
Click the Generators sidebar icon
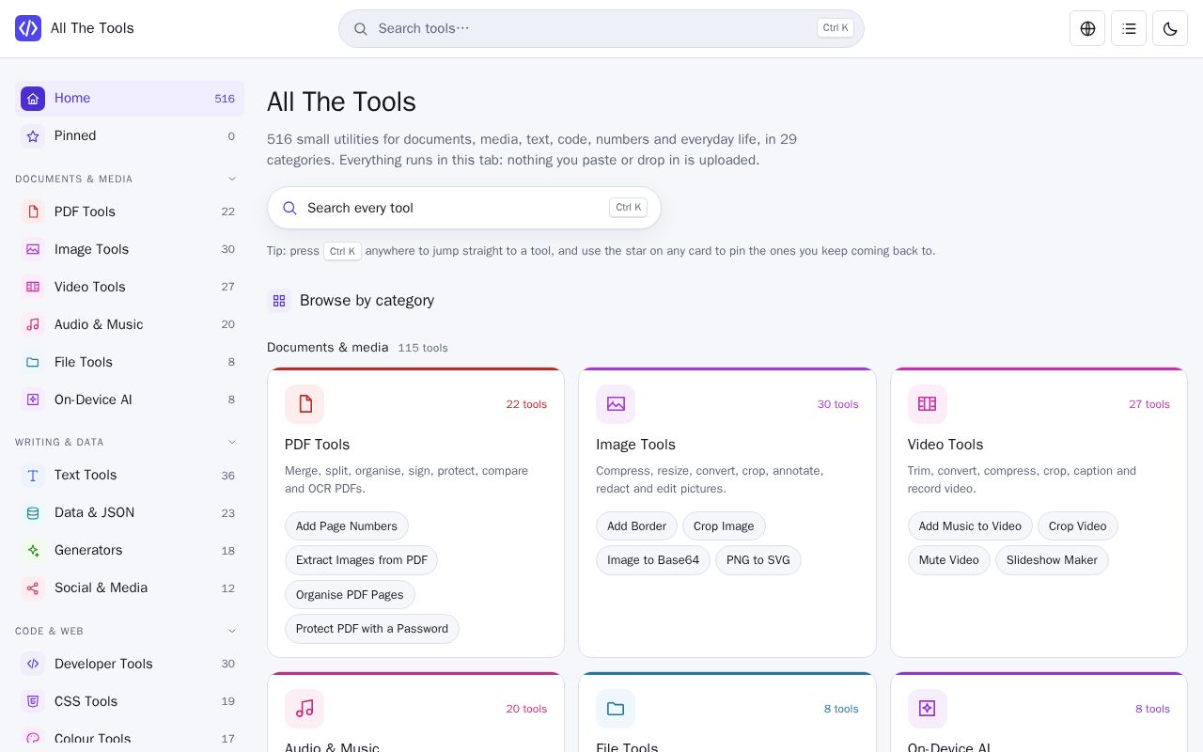pyautogui.click(x=33, y=550)
